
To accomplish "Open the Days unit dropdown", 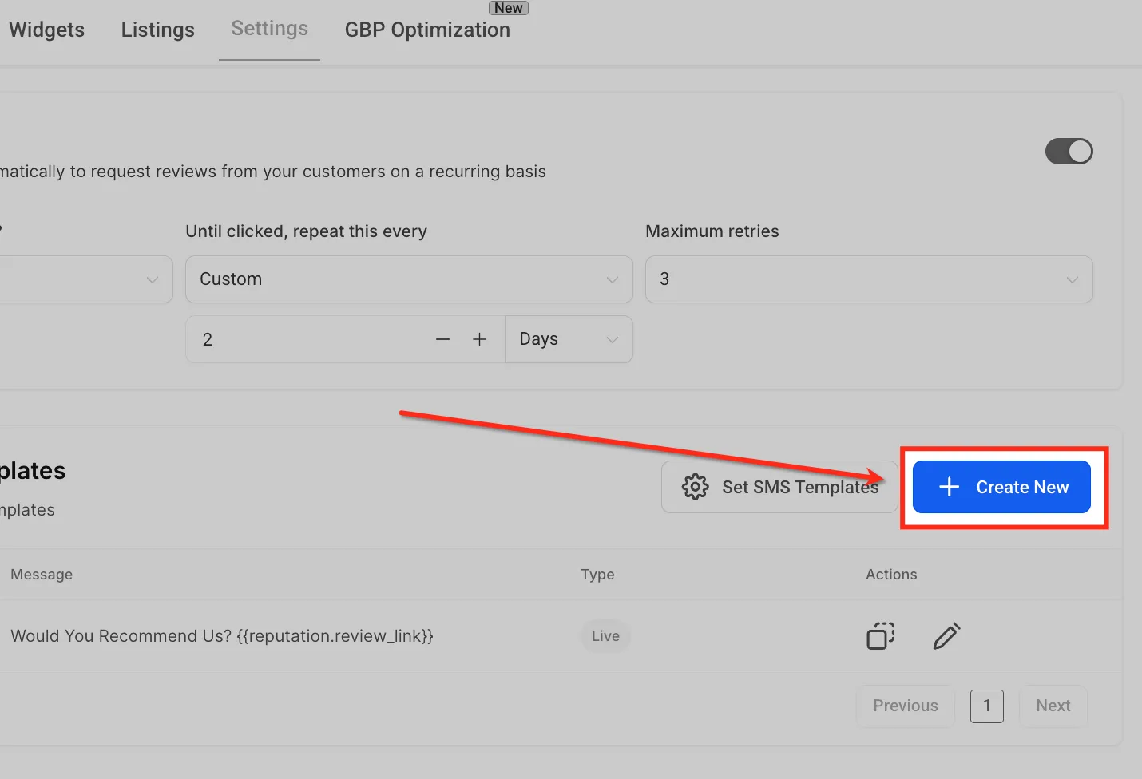I will 569,339.
